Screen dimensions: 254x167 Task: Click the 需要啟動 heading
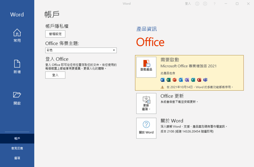point(170,60)
